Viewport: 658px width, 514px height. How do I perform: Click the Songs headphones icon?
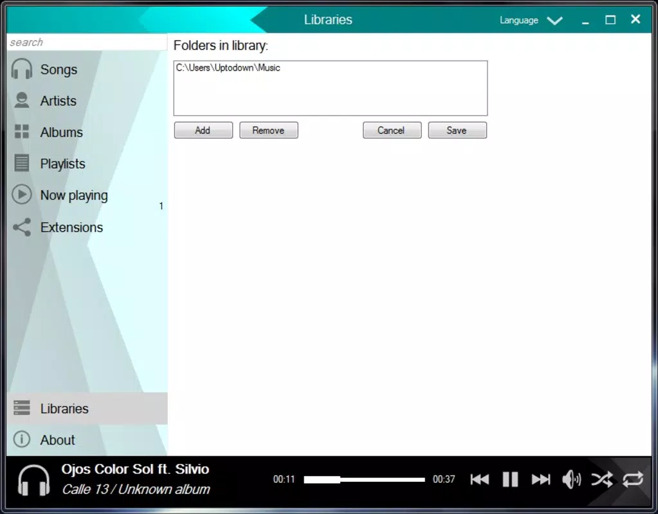point(22,69)
